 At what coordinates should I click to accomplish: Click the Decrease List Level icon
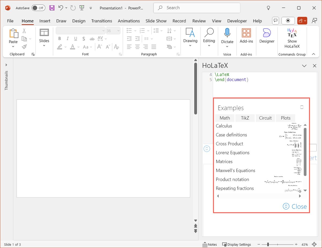129,39
